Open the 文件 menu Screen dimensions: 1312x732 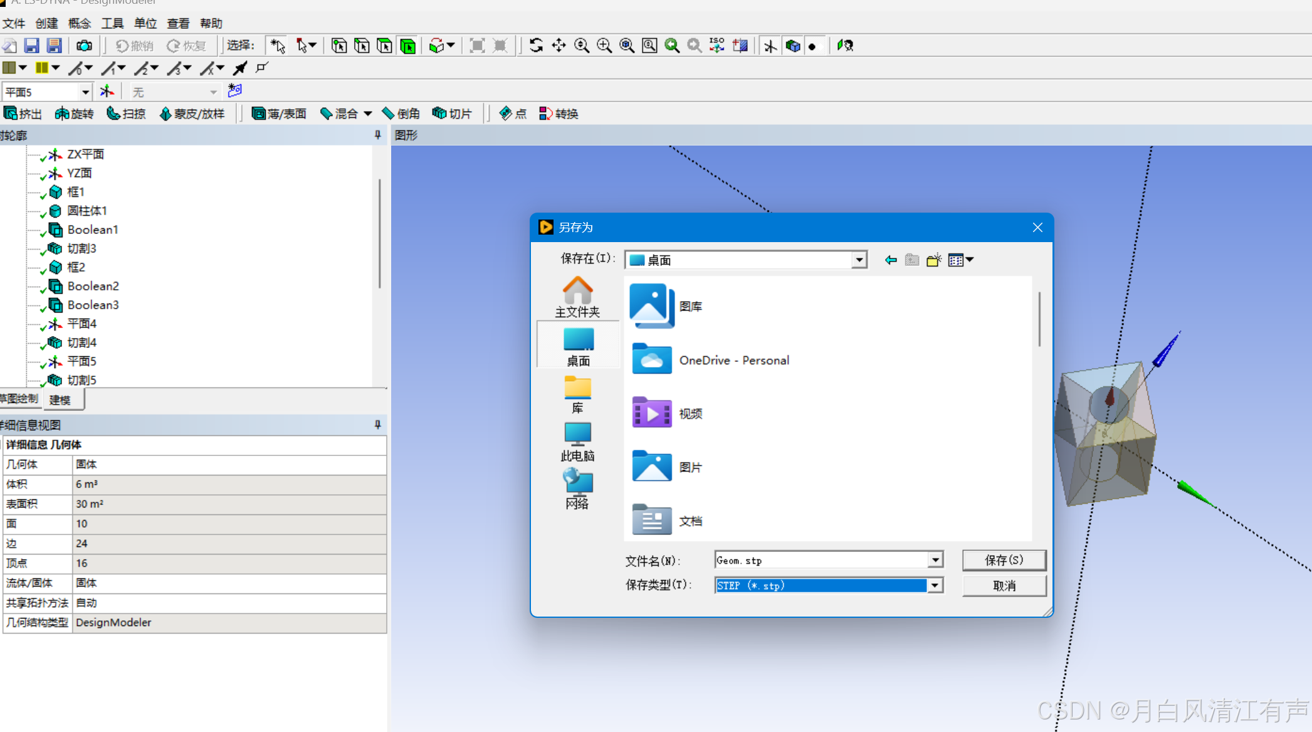tap(13, 23)
